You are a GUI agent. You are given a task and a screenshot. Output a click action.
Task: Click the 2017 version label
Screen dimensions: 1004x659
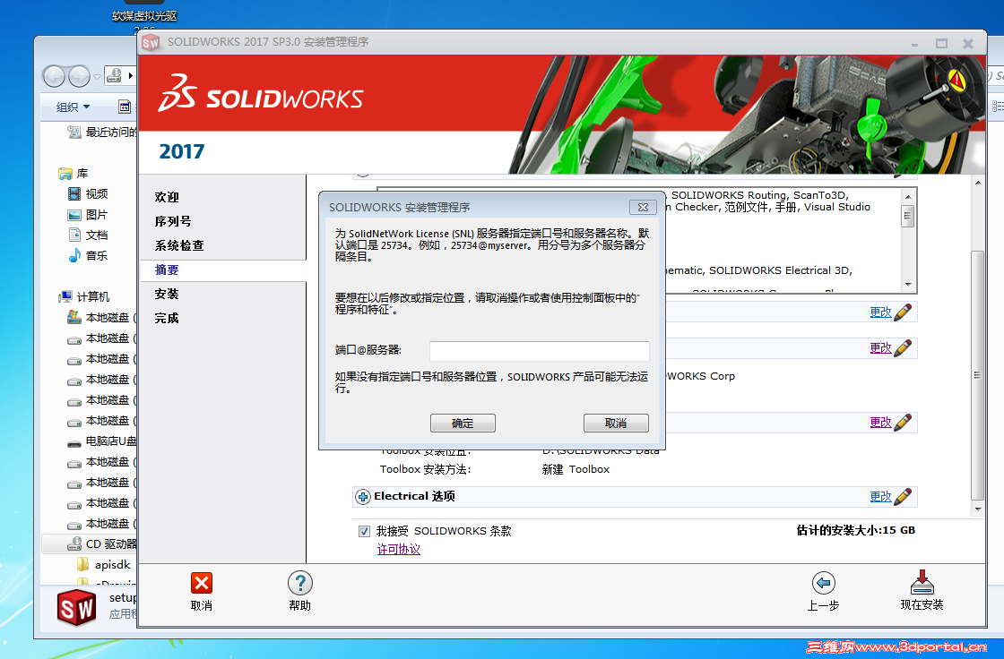click(x=182, y=151)
